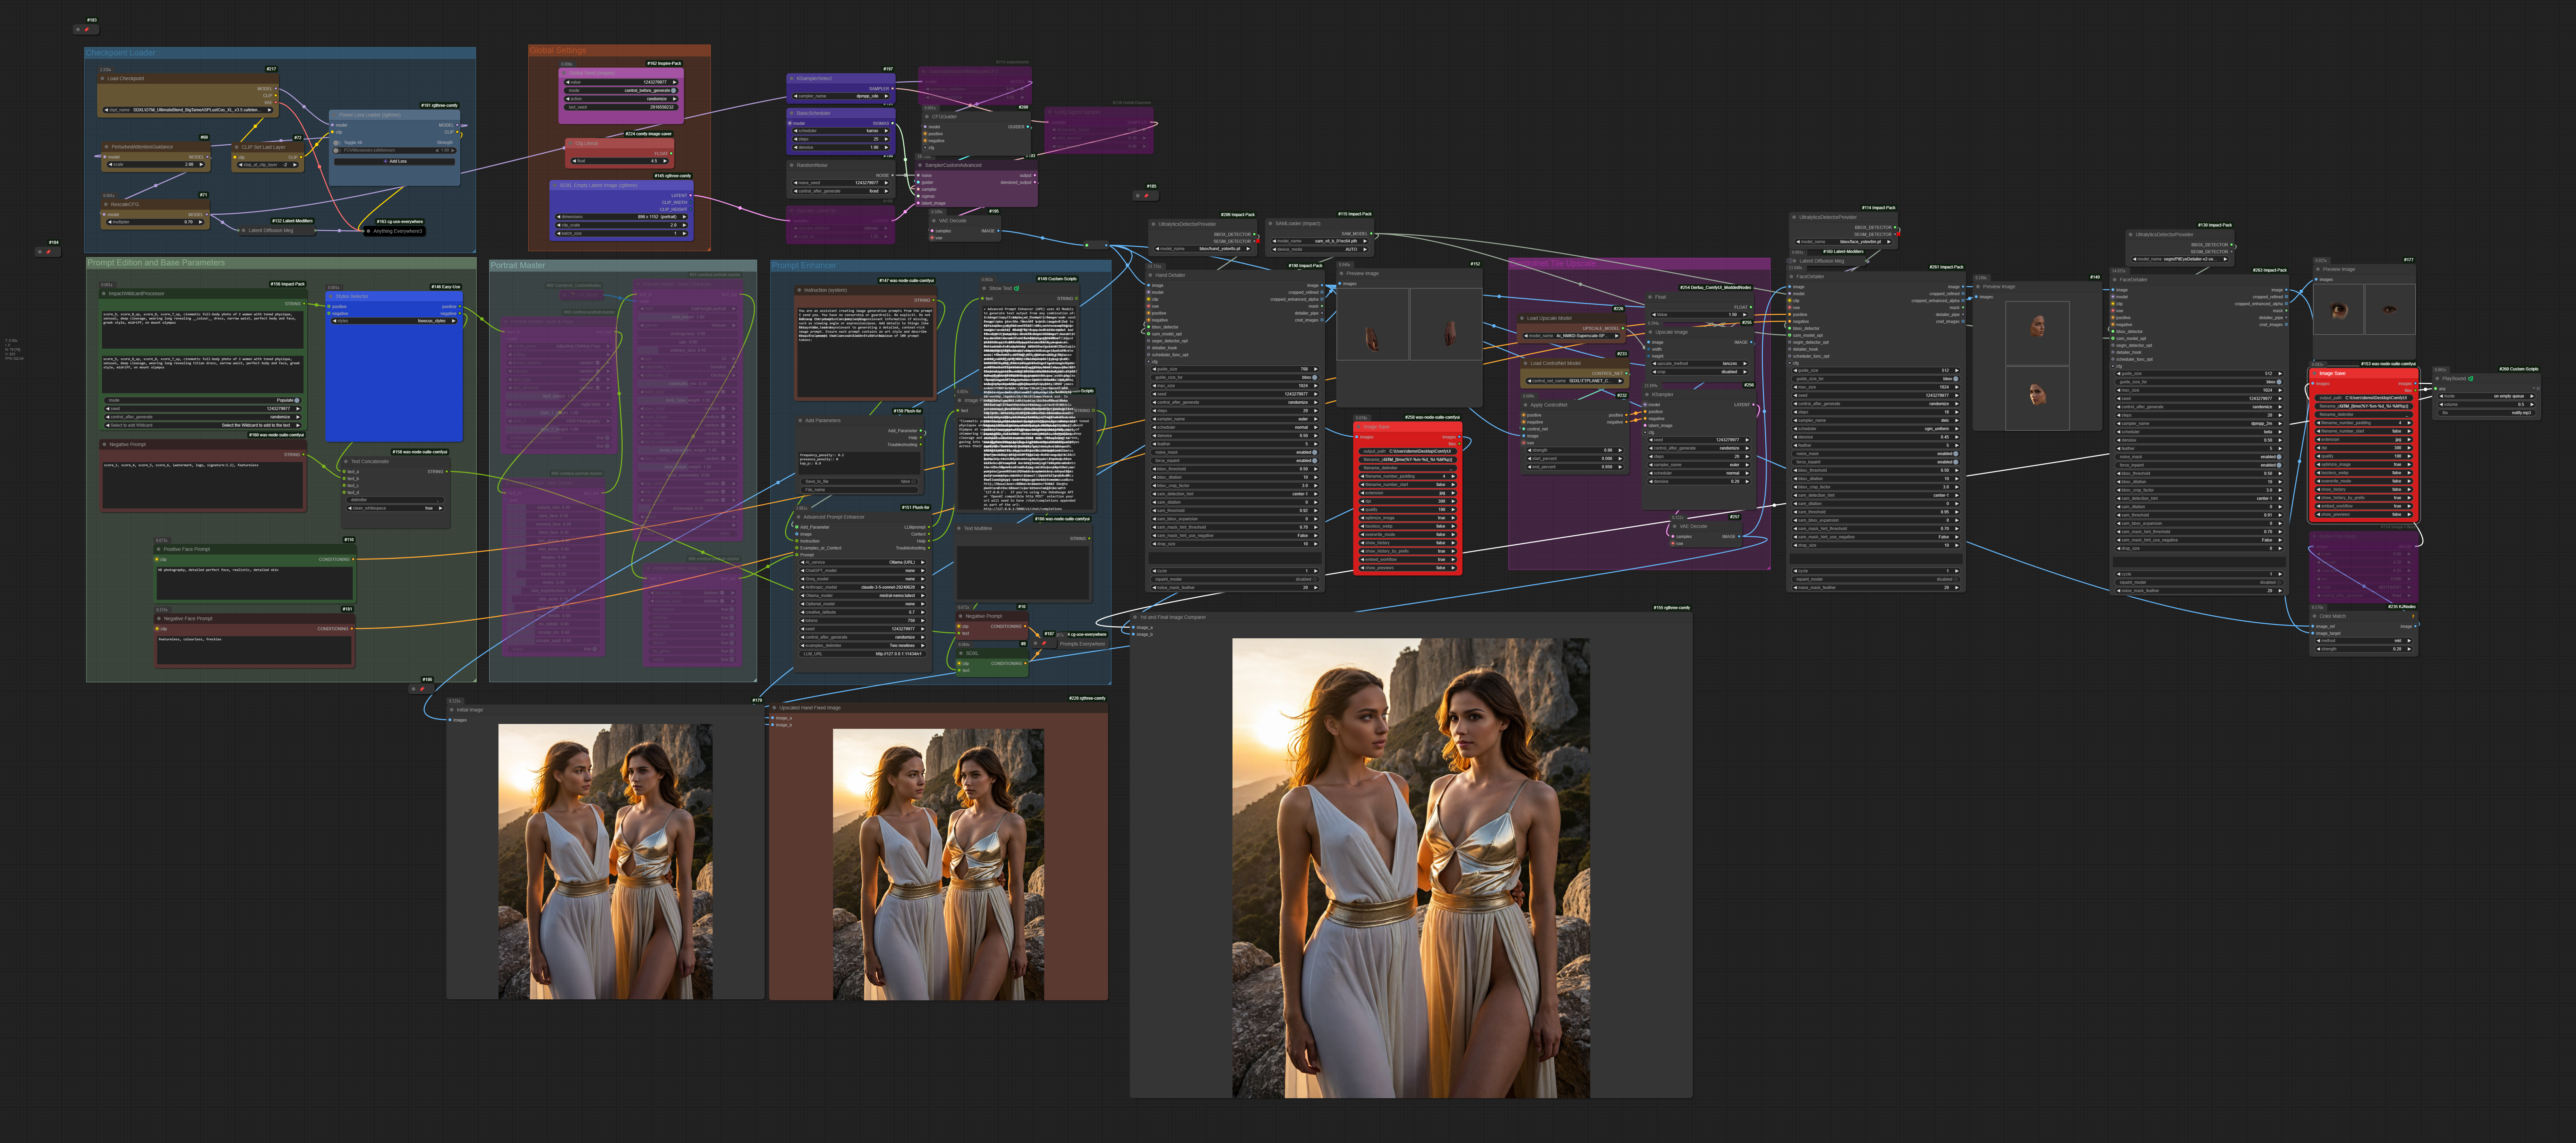2576x1143 pixels.
Task: Open the sampler_name dropdown in KSamplerSelect
Action: 841,96
